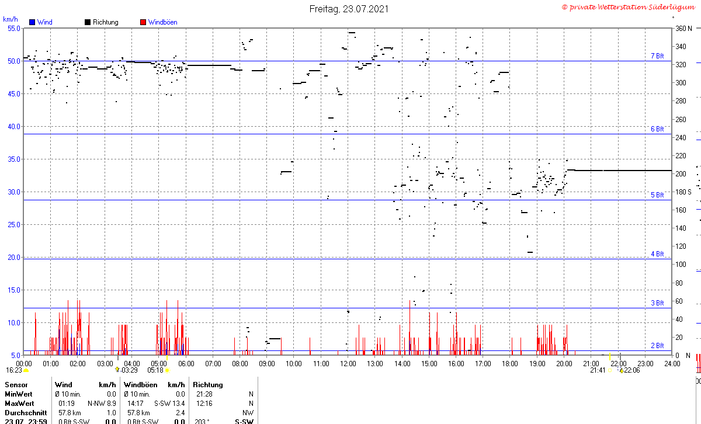Screen dimensions: 701x424
Task: Click the Durchschnitt row label
Action: (24, 412)
